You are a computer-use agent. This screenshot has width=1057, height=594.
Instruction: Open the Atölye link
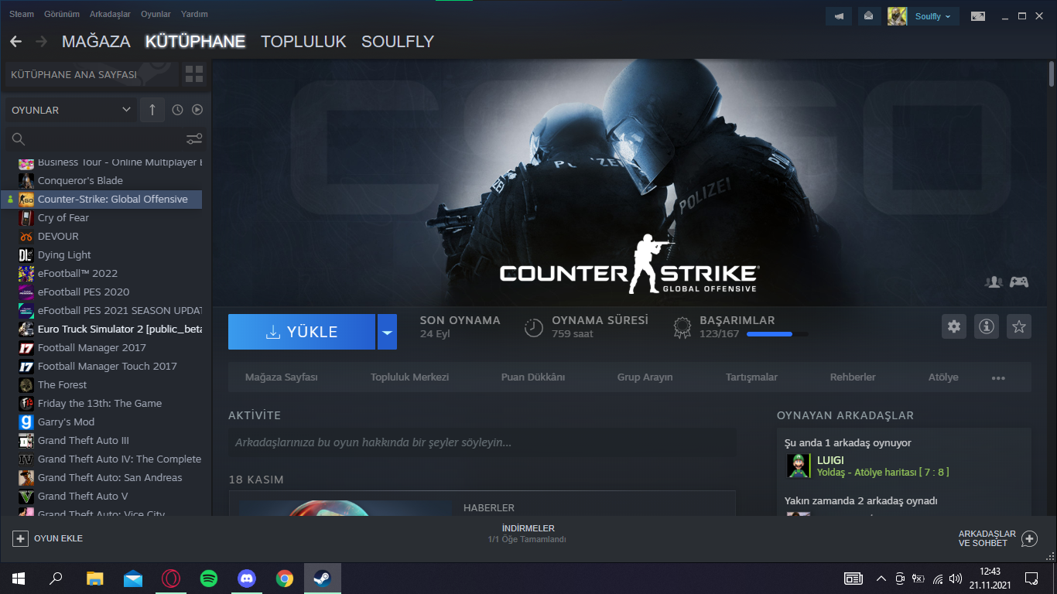tap(943, 377)
